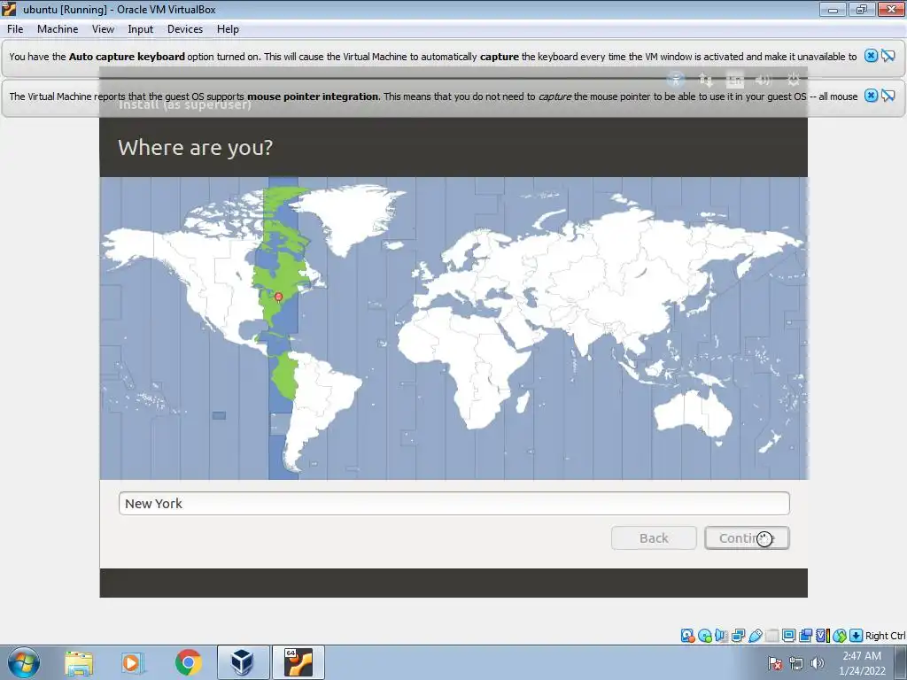
Task: Click the recording status icon
Action: pyautogui.click(x=805, y=636)
